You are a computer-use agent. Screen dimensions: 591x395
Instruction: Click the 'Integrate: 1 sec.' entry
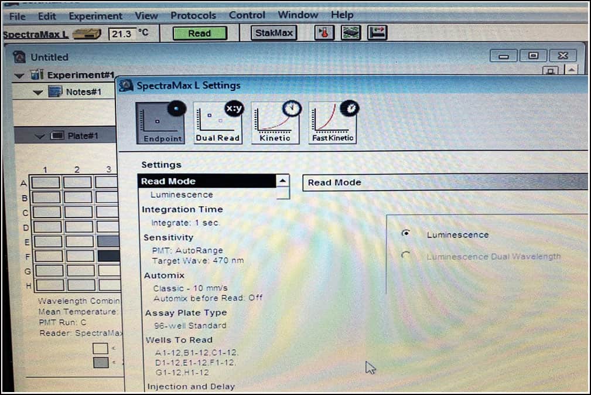[x=185, y=223]
